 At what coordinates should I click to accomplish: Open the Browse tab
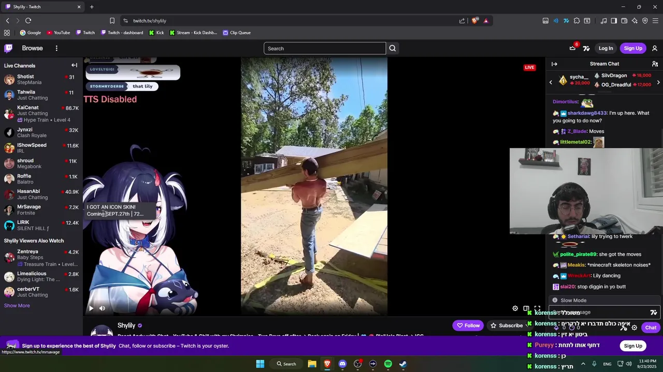click(x=32, y=48)
